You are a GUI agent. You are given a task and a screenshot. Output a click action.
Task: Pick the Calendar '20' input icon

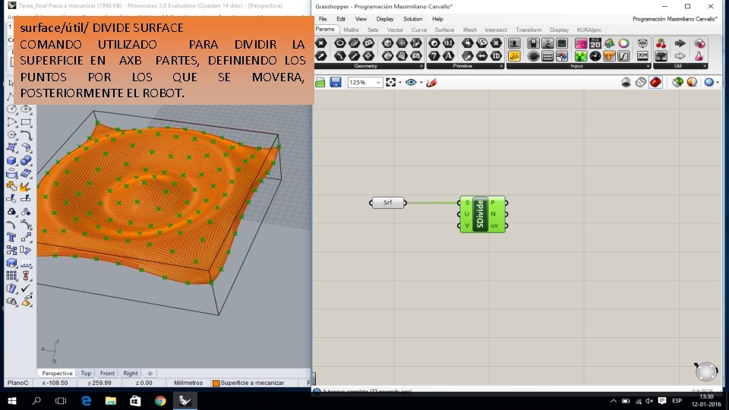pos(595,43)
